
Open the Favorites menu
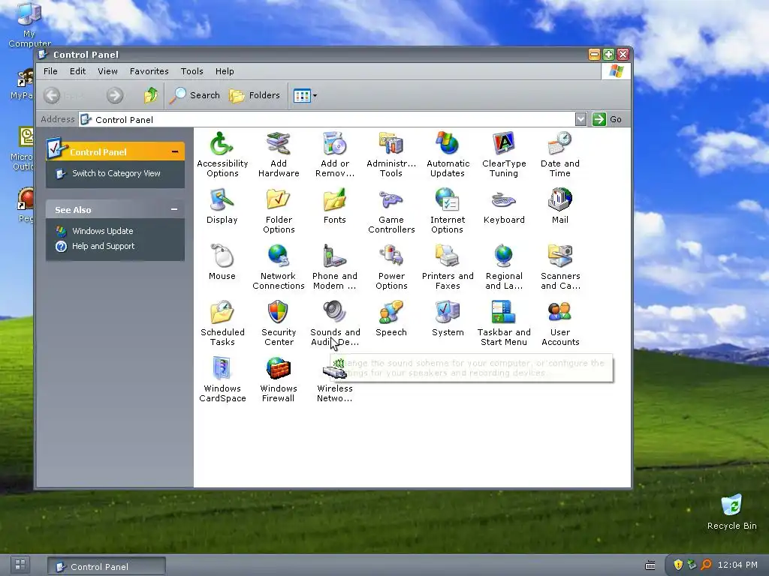pos(149,71)
